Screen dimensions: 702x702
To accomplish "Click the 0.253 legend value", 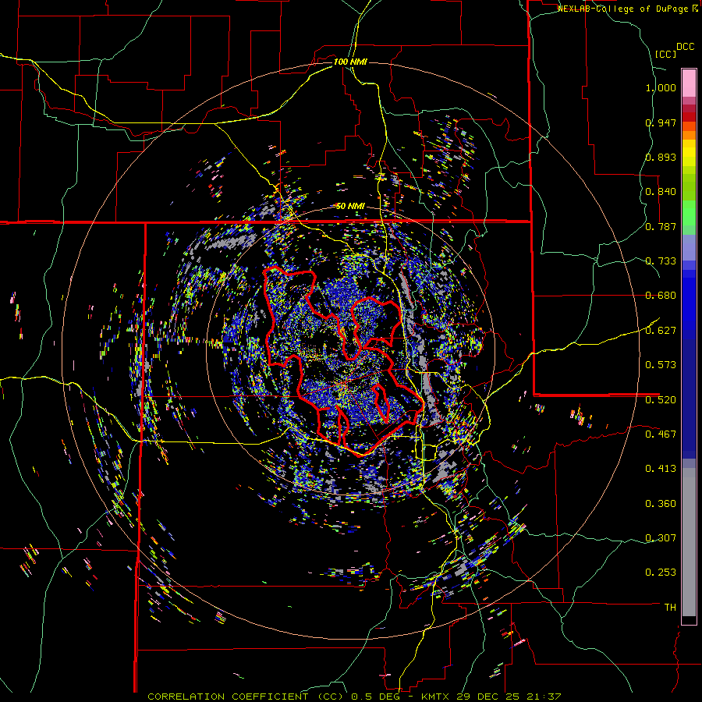I will coord(661,573).
